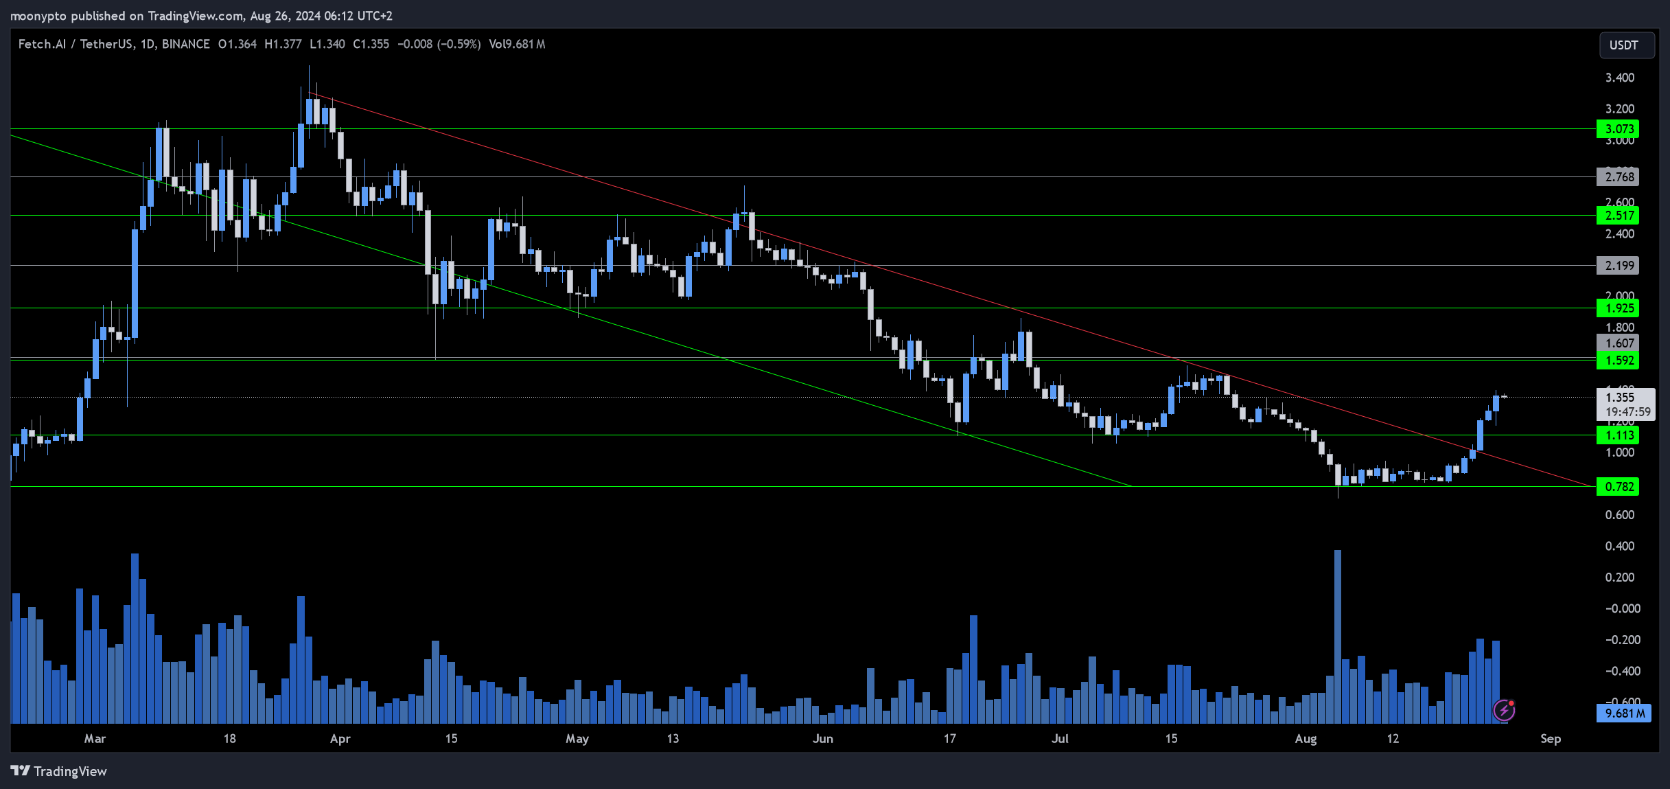Click the 9.681 M volume label
The image size is (1670, 789).
coord(1624,713)
